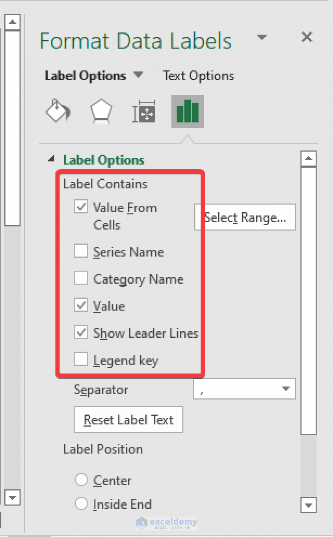Enable the Legend key checkbox
Image resolution: width=333 pixels, height=537 pixels.
[x=81, y=359]
